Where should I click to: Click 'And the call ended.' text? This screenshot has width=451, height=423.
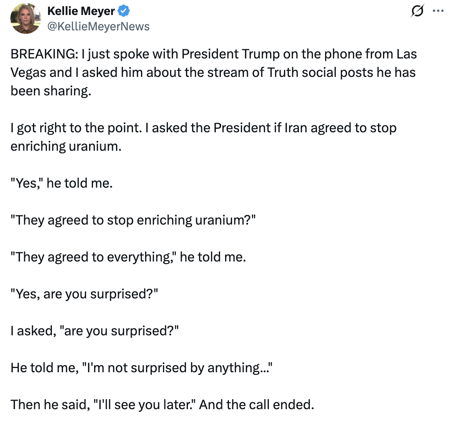(x=256, y=405)
